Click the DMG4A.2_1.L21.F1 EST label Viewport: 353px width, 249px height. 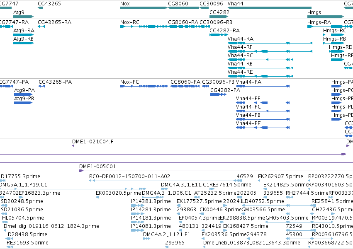coord(167,234)
